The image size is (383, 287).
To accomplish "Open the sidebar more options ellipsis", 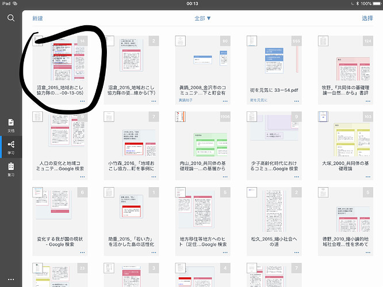I will (x=11, y=280).
